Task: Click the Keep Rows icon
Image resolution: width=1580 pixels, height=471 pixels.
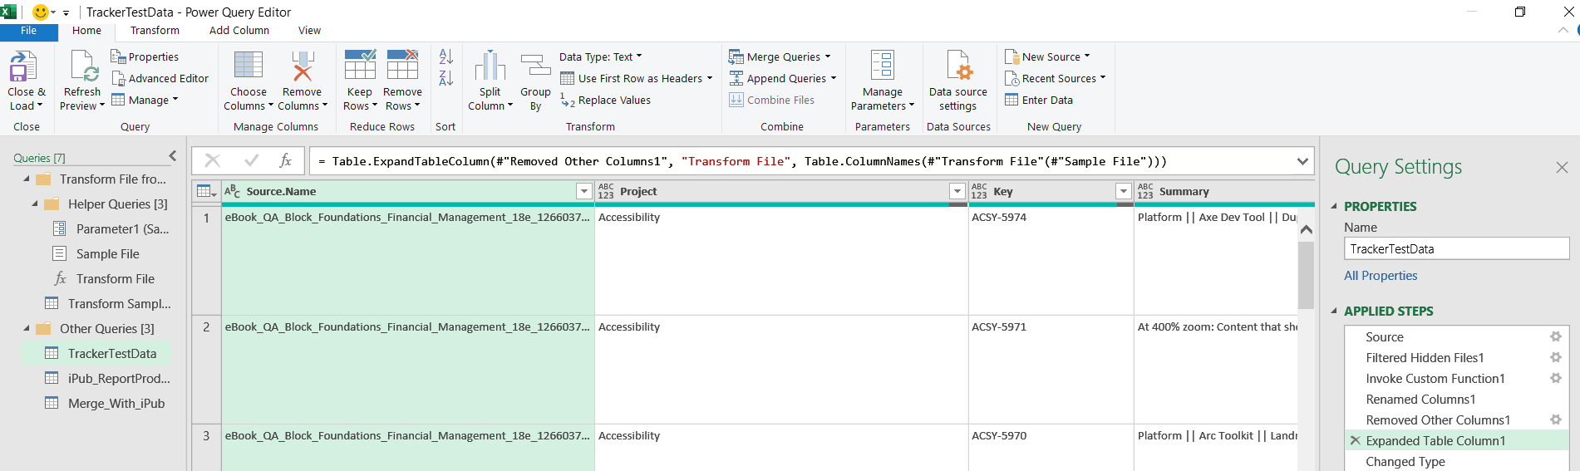Action: pos(360,65)
